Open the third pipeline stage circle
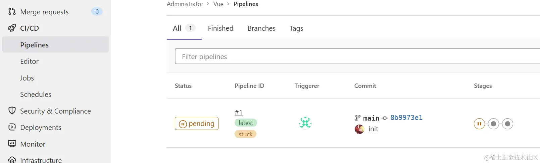The height and width of the screenshot is (163, 540). 507,124
